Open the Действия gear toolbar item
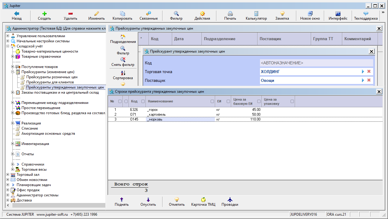 click(202, 15)
